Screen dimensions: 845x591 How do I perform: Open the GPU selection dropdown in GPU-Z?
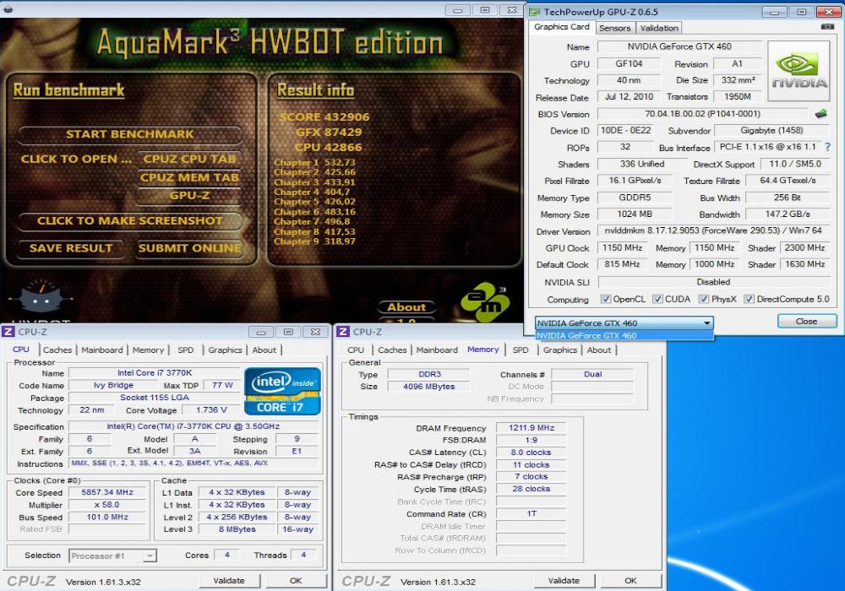pos(624,323)
